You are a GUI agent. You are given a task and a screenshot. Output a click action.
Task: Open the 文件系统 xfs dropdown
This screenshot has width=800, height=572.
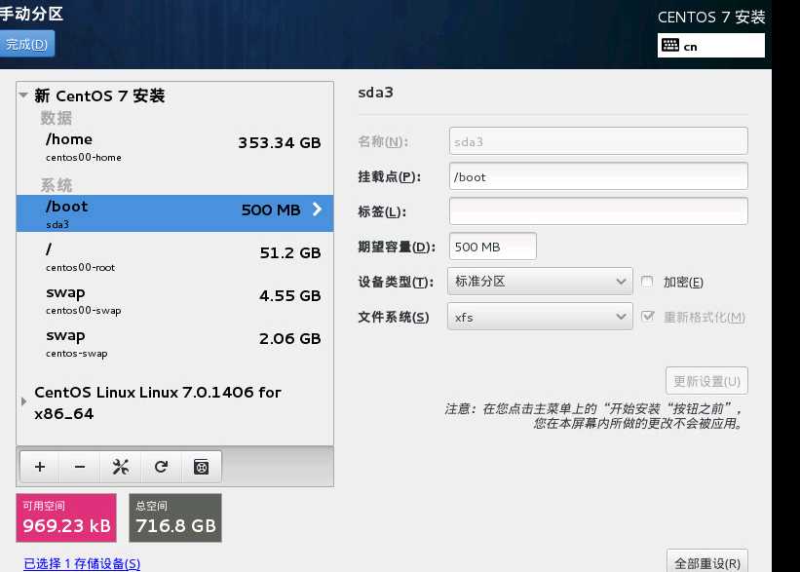540,317
